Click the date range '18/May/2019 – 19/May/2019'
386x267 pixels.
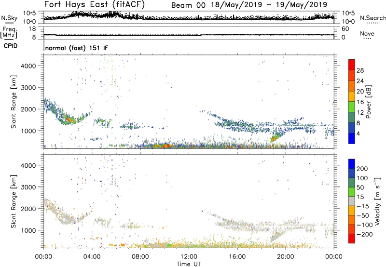269,5
